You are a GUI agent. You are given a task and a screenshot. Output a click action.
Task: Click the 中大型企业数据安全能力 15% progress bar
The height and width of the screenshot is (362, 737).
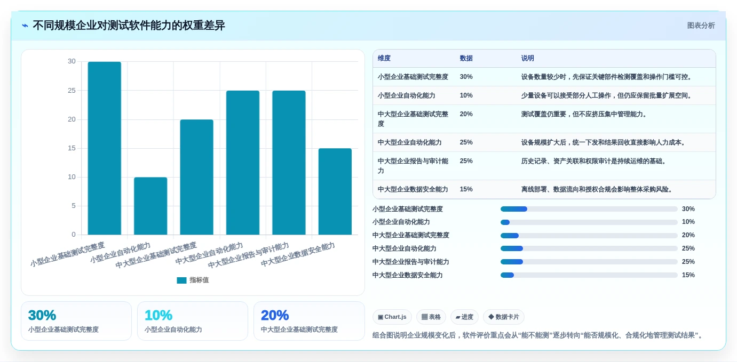pos(589,275)
